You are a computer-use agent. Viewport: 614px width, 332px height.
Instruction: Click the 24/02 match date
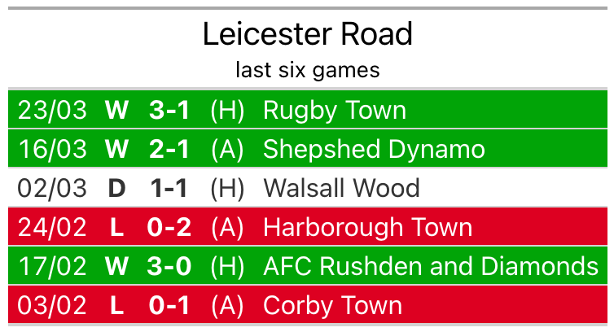point(52,227)
